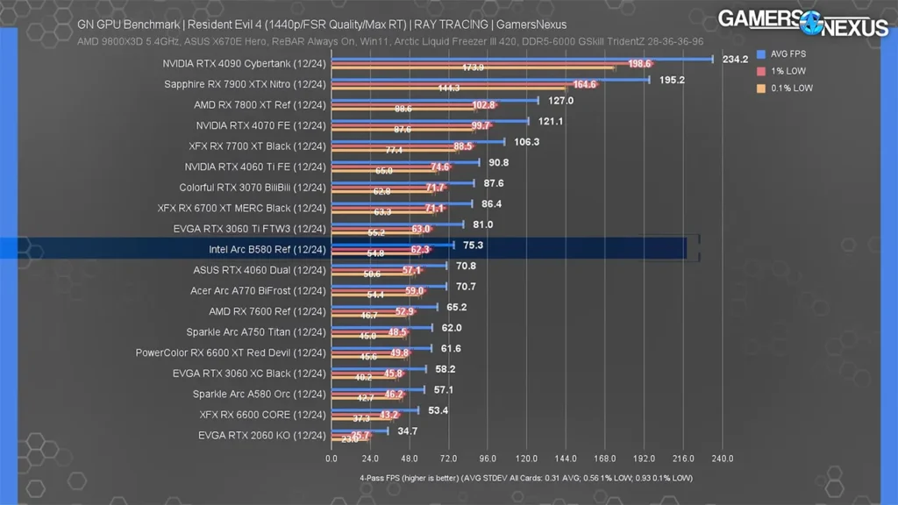The image size is (898, 505).
Task: Click the 70.8 average FPS value
Action: click(x=467, y=266)
